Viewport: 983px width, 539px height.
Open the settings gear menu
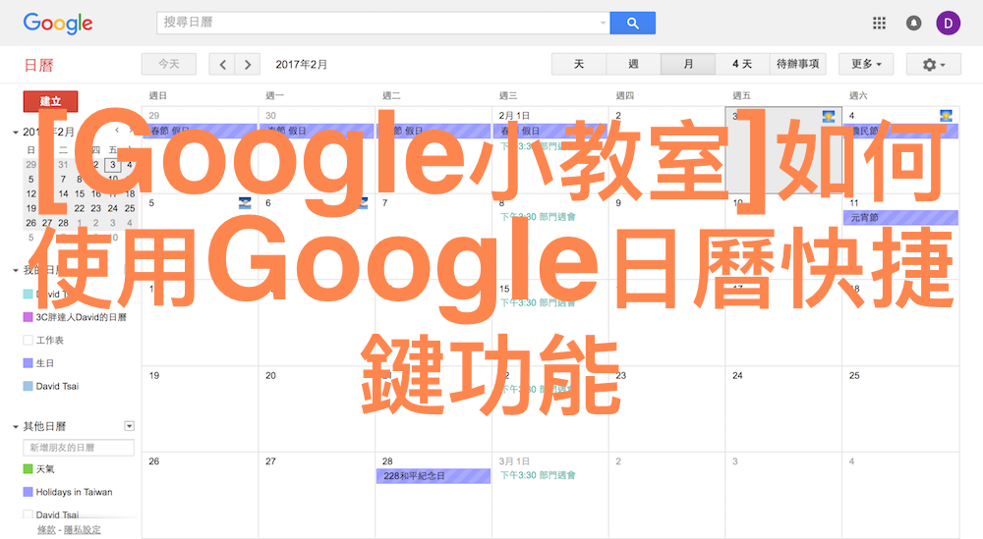click(x=934, y=64)
